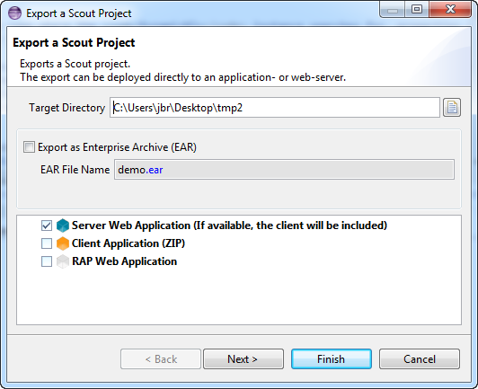Close the dialog with the X button
Image resolution: width=478 pixels, height=389 pixels.
450,10
